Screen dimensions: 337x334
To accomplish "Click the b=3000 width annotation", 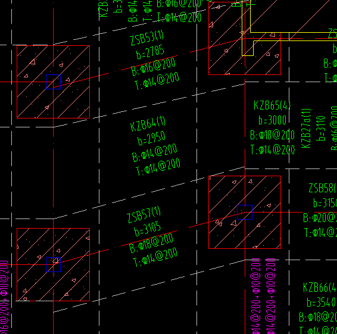I will [273, 120].
